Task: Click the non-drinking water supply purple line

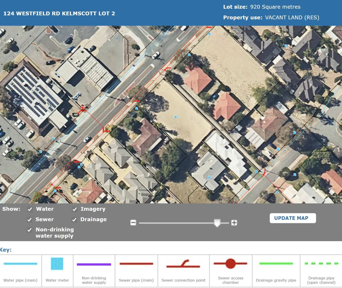Action: tap(94, 265)
